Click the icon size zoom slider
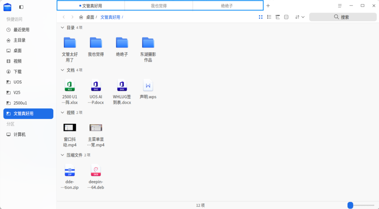The height and width of the screenshot is (209, 379). point(361,205)
